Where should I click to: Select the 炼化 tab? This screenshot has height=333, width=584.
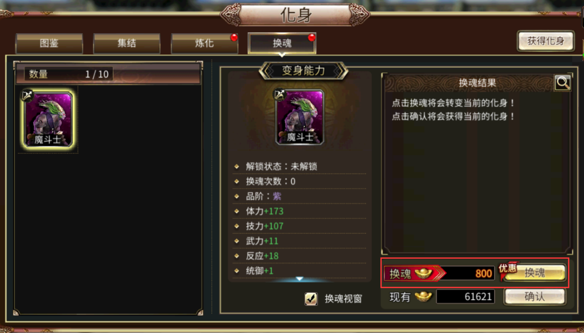click(204, 43)
